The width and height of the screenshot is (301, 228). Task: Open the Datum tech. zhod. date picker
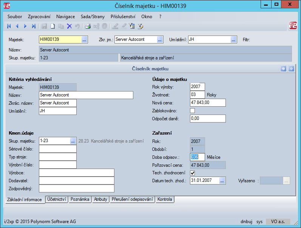222,181
